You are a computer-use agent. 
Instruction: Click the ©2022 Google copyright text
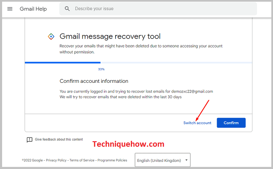click(x=32, y=160)
